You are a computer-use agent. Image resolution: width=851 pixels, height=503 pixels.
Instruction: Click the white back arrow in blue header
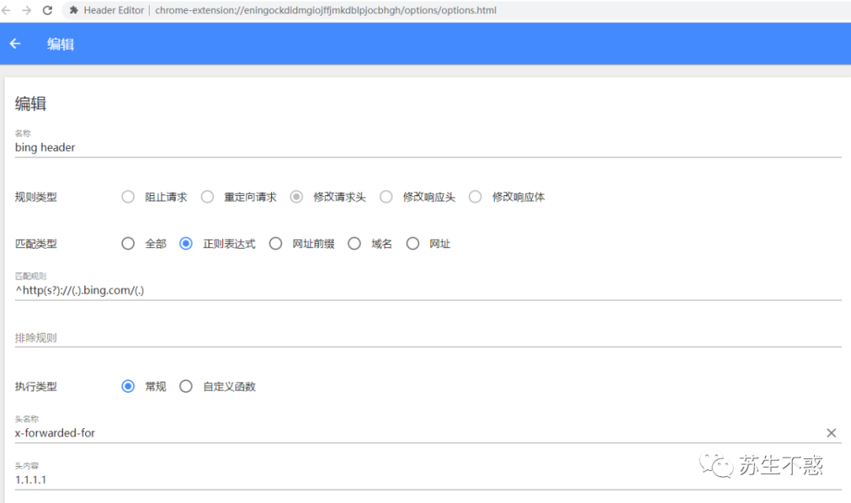pyautogui.click(x=15, y=44)
